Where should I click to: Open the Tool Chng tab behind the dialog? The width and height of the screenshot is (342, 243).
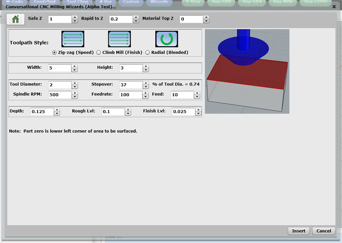[77, 2]
